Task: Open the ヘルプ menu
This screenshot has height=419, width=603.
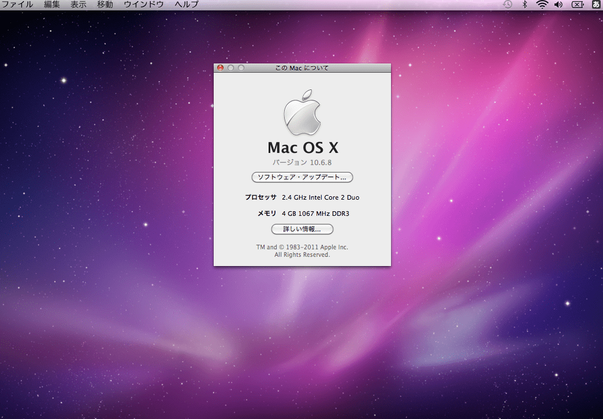Action: [x=187, y=4]
